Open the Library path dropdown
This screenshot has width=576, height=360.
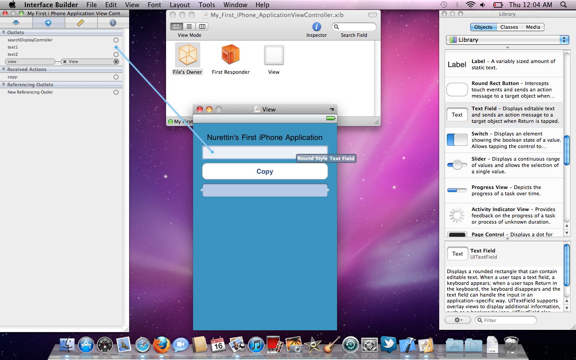508,40
